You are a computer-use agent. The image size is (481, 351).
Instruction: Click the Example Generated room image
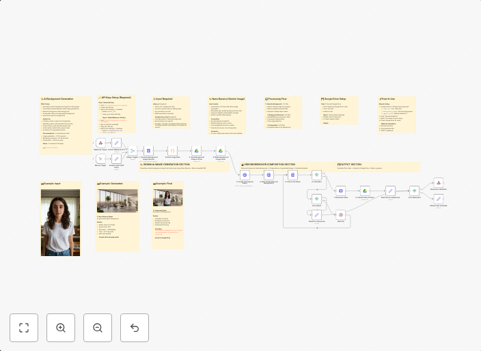pyautogui.click(x=118, y=200)
